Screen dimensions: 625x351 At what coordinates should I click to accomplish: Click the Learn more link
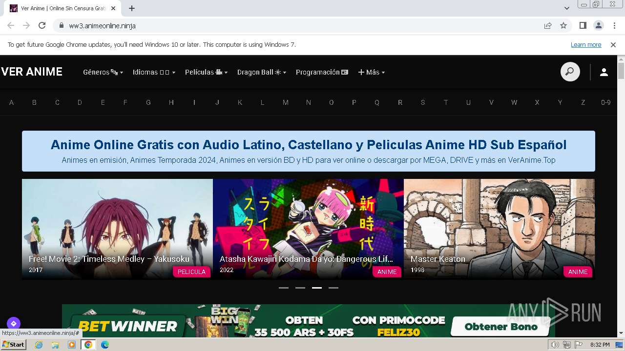pos(586,44)
